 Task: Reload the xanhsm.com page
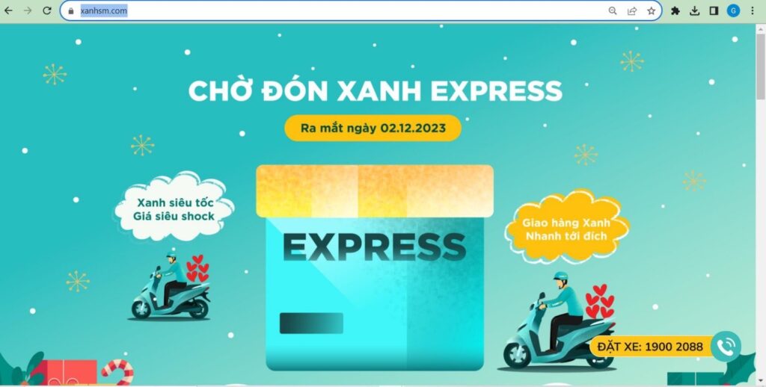(47, 10)
